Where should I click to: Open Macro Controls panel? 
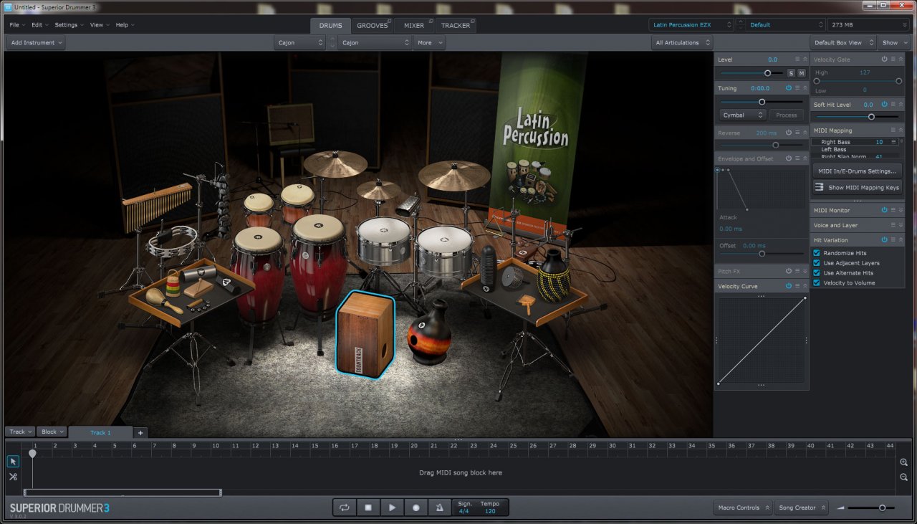tap(743, 508)
